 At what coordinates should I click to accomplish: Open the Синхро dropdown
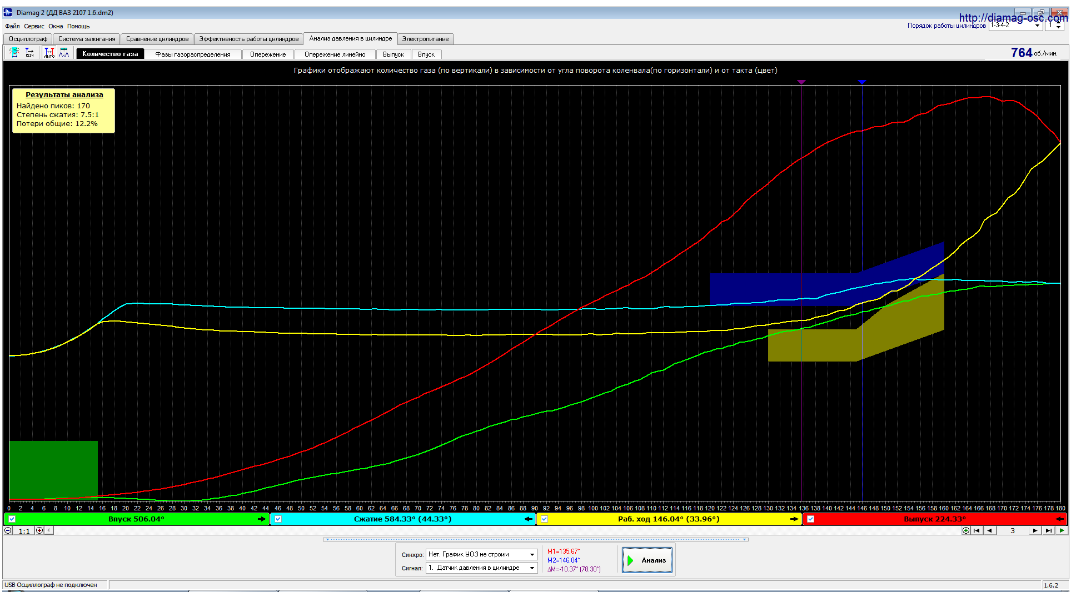coord(532,554)
